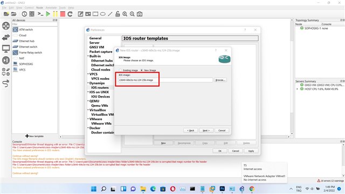The image size is (345, 194).
Task: Open Google Chrome from the taskbar
Action: 252,189
